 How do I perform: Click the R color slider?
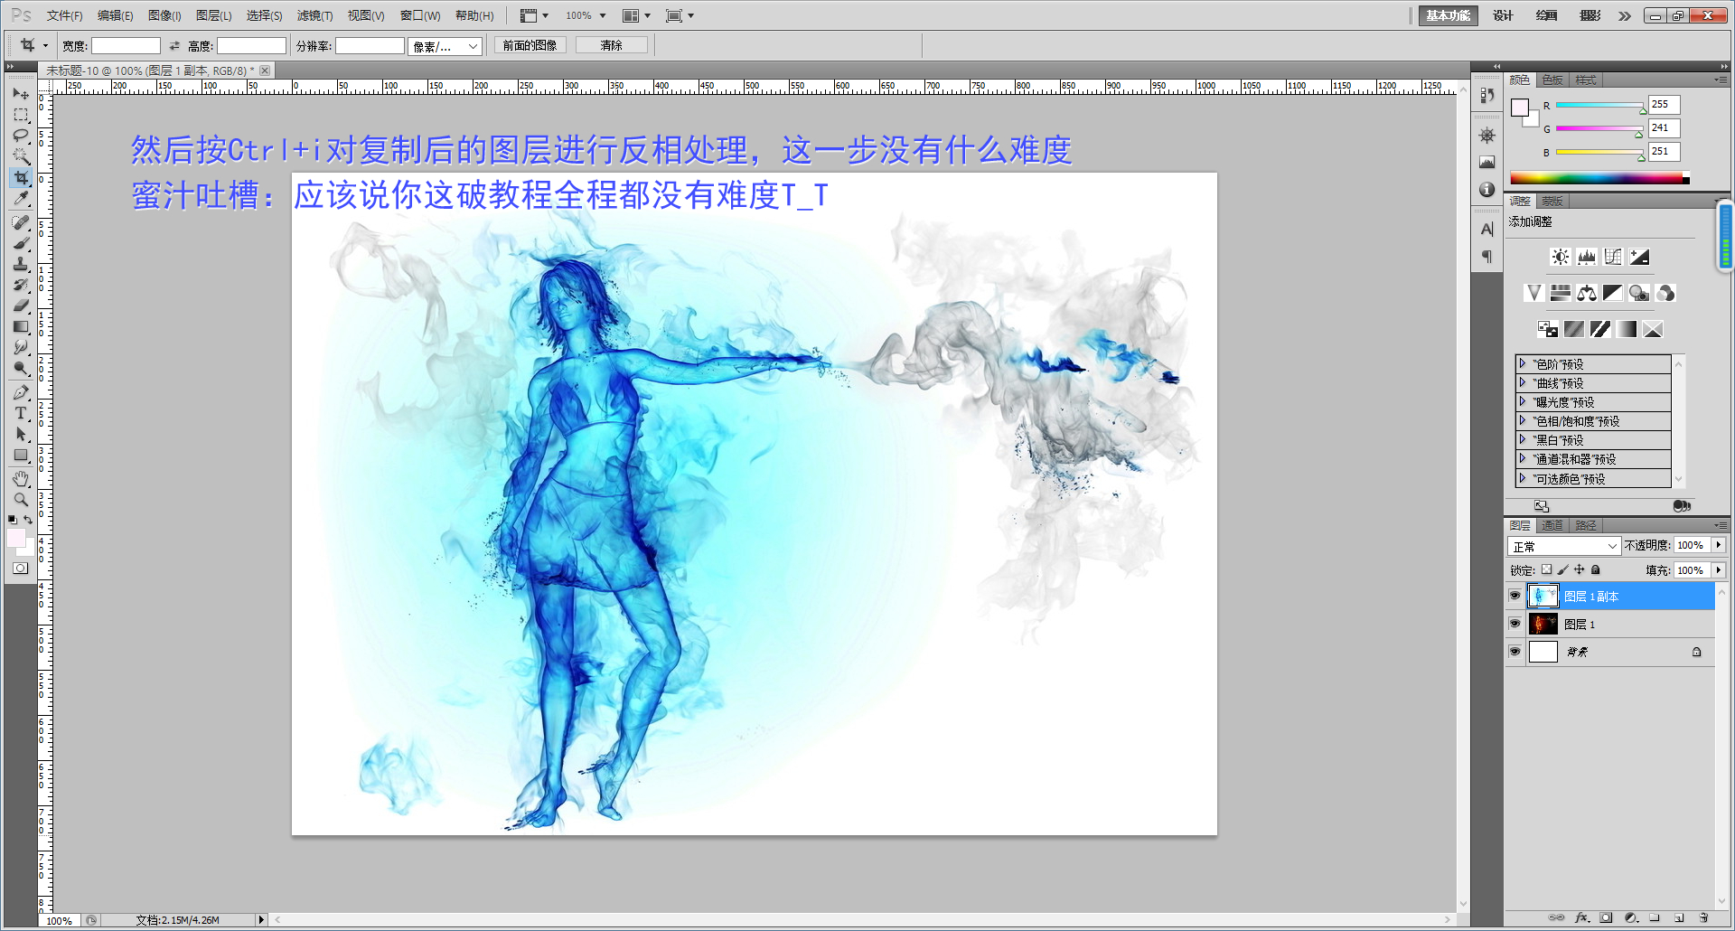tap(1599, 106)
